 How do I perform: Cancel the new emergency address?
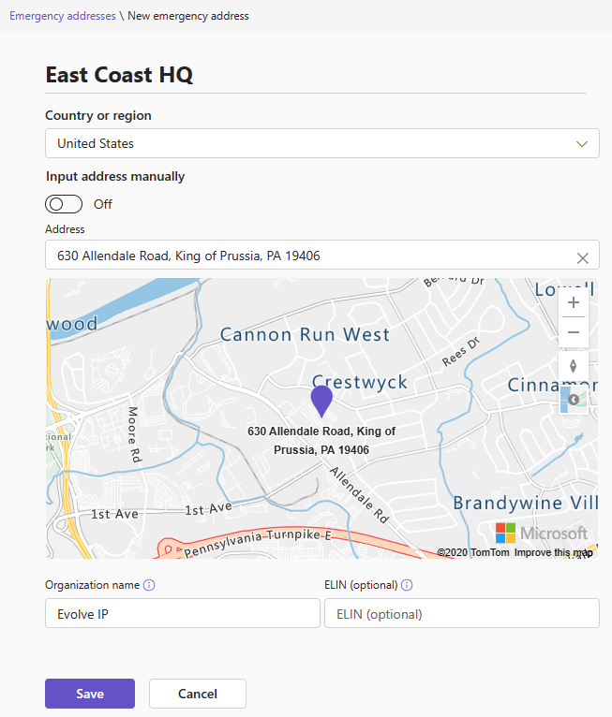[x=198, y=694]
